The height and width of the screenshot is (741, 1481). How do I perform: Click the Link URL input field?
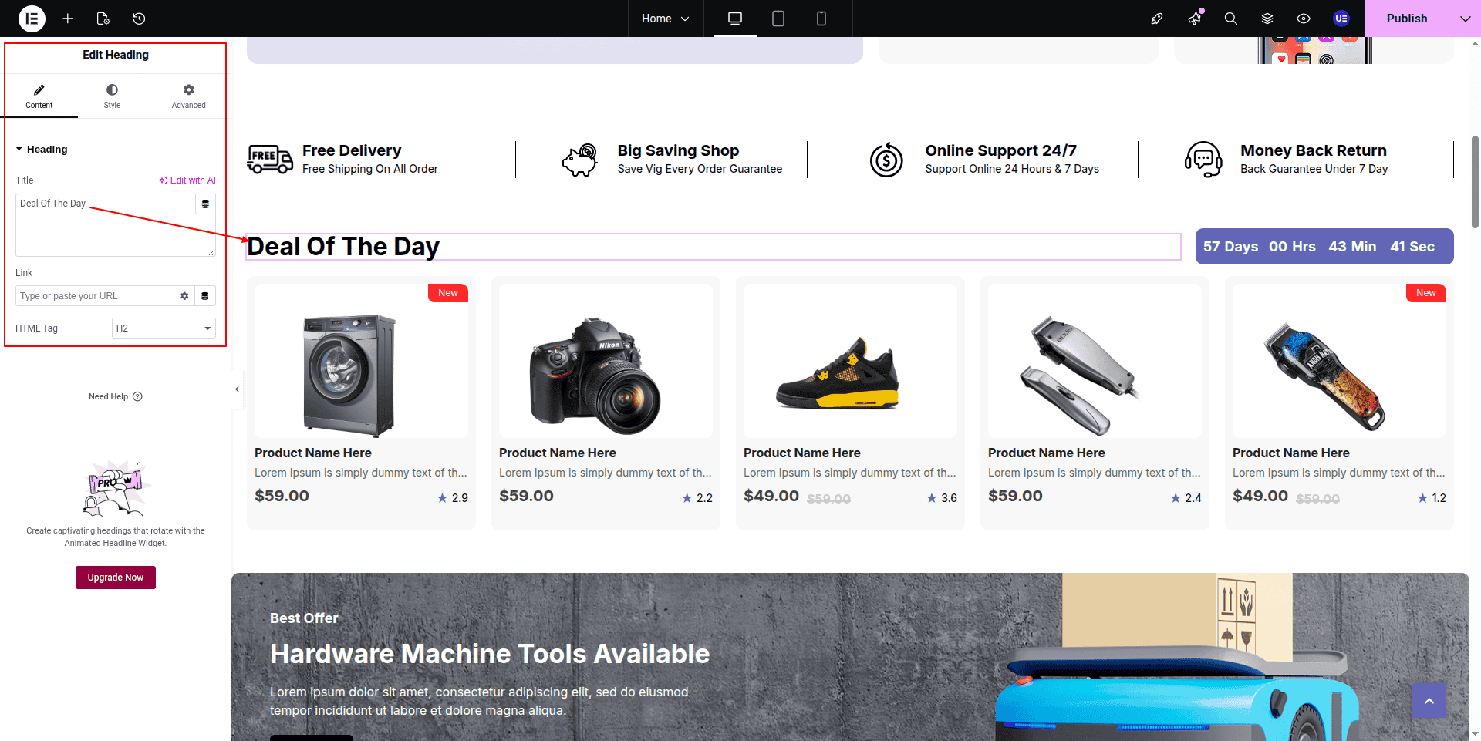click(94, 296)
